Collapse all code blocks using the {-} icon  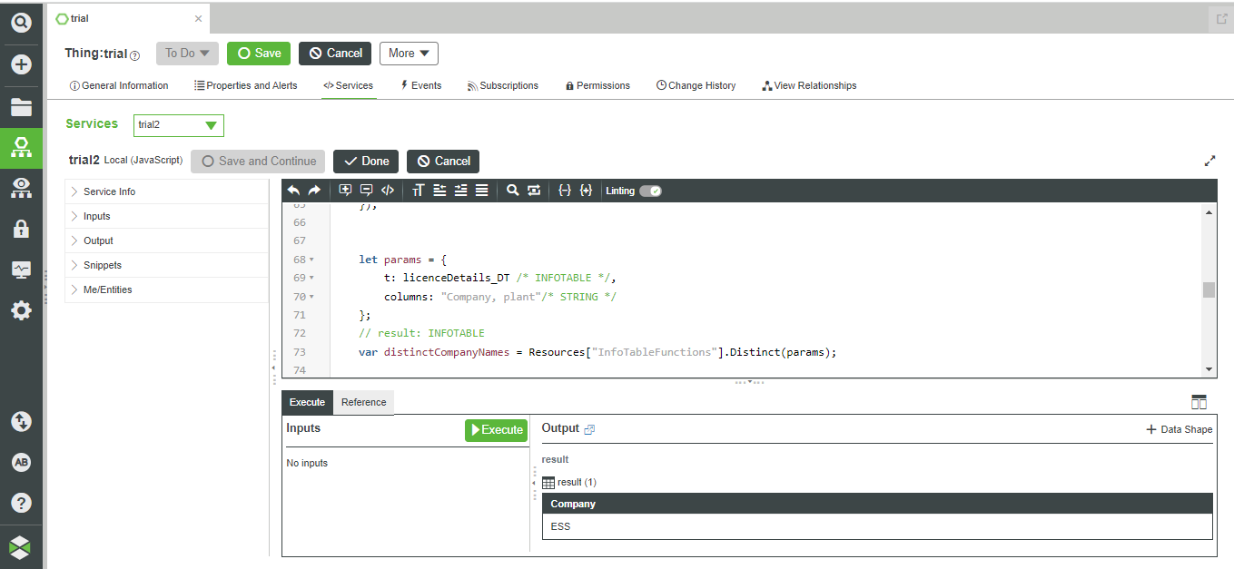click(566, 190)
